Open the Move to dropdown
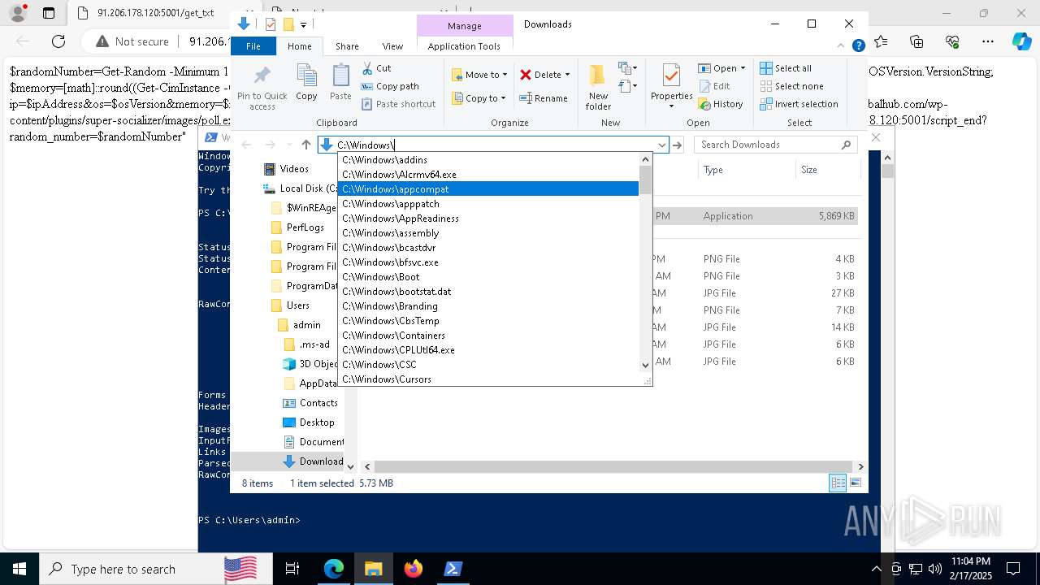This screenshot has width=1040, height=585. click(x=479, y=75)
